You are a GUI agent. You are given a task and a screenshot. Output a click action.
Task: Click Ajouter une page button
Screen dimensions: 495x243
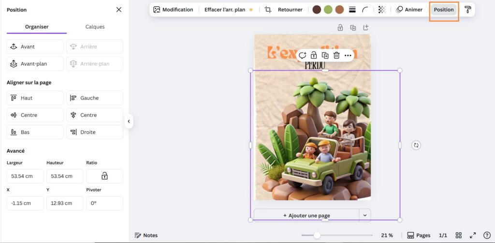click(306, 215)
